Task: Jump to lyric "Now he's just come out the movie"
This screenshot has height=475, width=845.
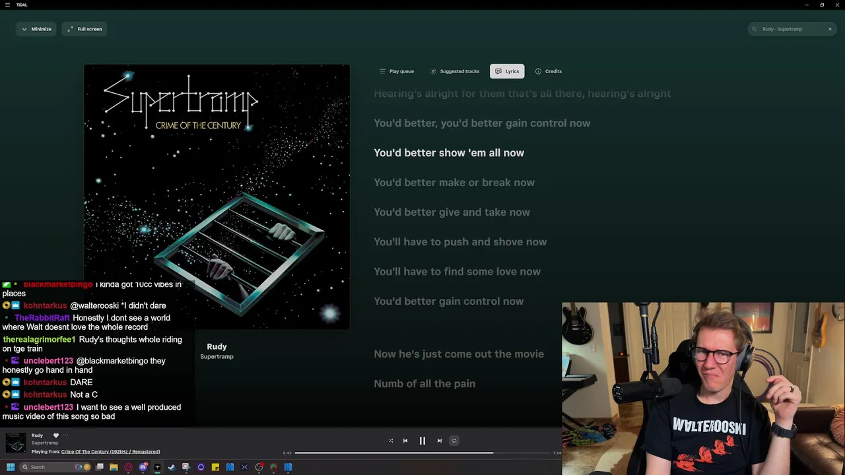Action: [x=459, y=354]
